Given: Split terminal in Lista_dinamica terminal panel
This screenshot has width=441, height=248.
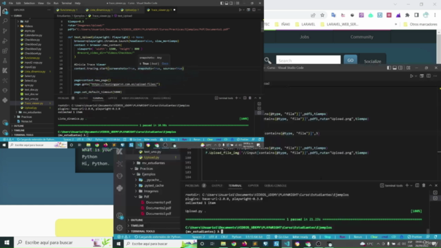Looking at the screenshot, I should 245,98.
